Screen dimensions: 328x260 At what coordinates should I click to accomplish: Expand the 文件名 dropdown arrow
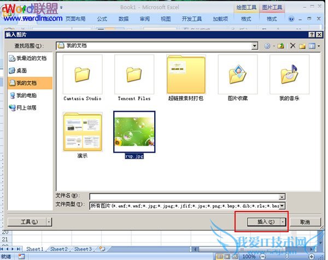pos(282,197)
